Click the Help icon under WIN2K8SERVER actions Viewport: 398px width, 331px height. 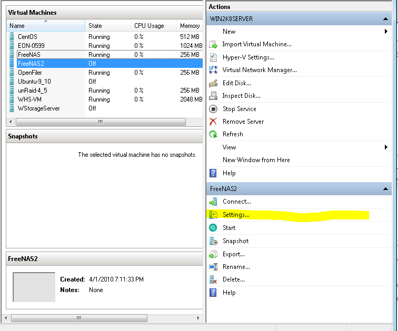tap(213, 173)
